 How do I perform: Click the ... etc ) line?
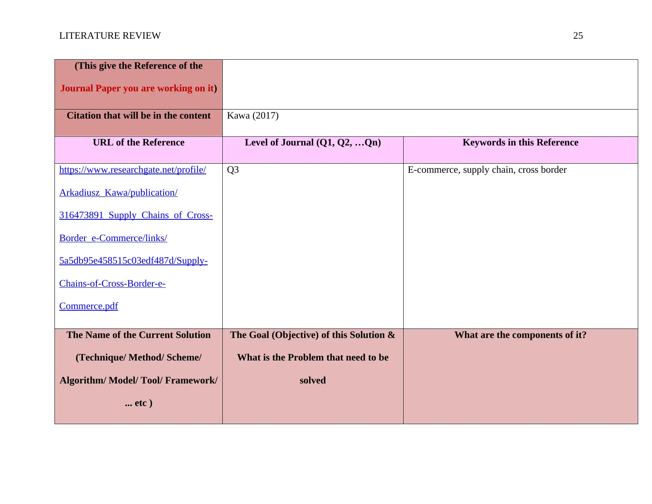click(x=139, y=403)
